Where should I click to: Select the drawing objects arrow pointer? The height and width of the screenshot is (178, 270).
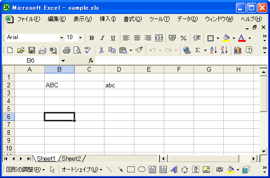[x=52, y=170]
